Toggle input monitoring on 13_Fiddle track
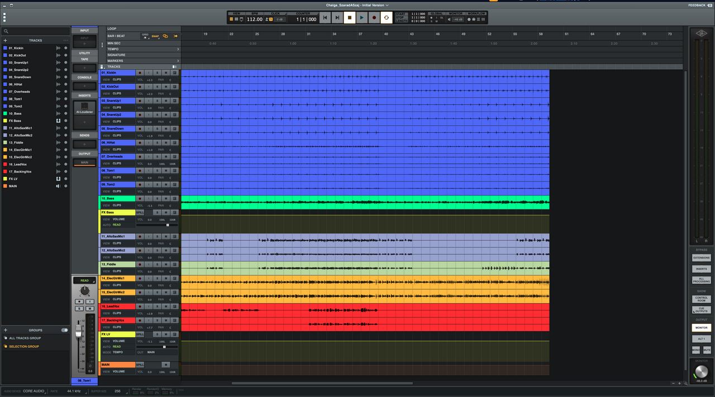Image resolution: width=715 pixels, height=397 pixels. (x=149, y=264)
